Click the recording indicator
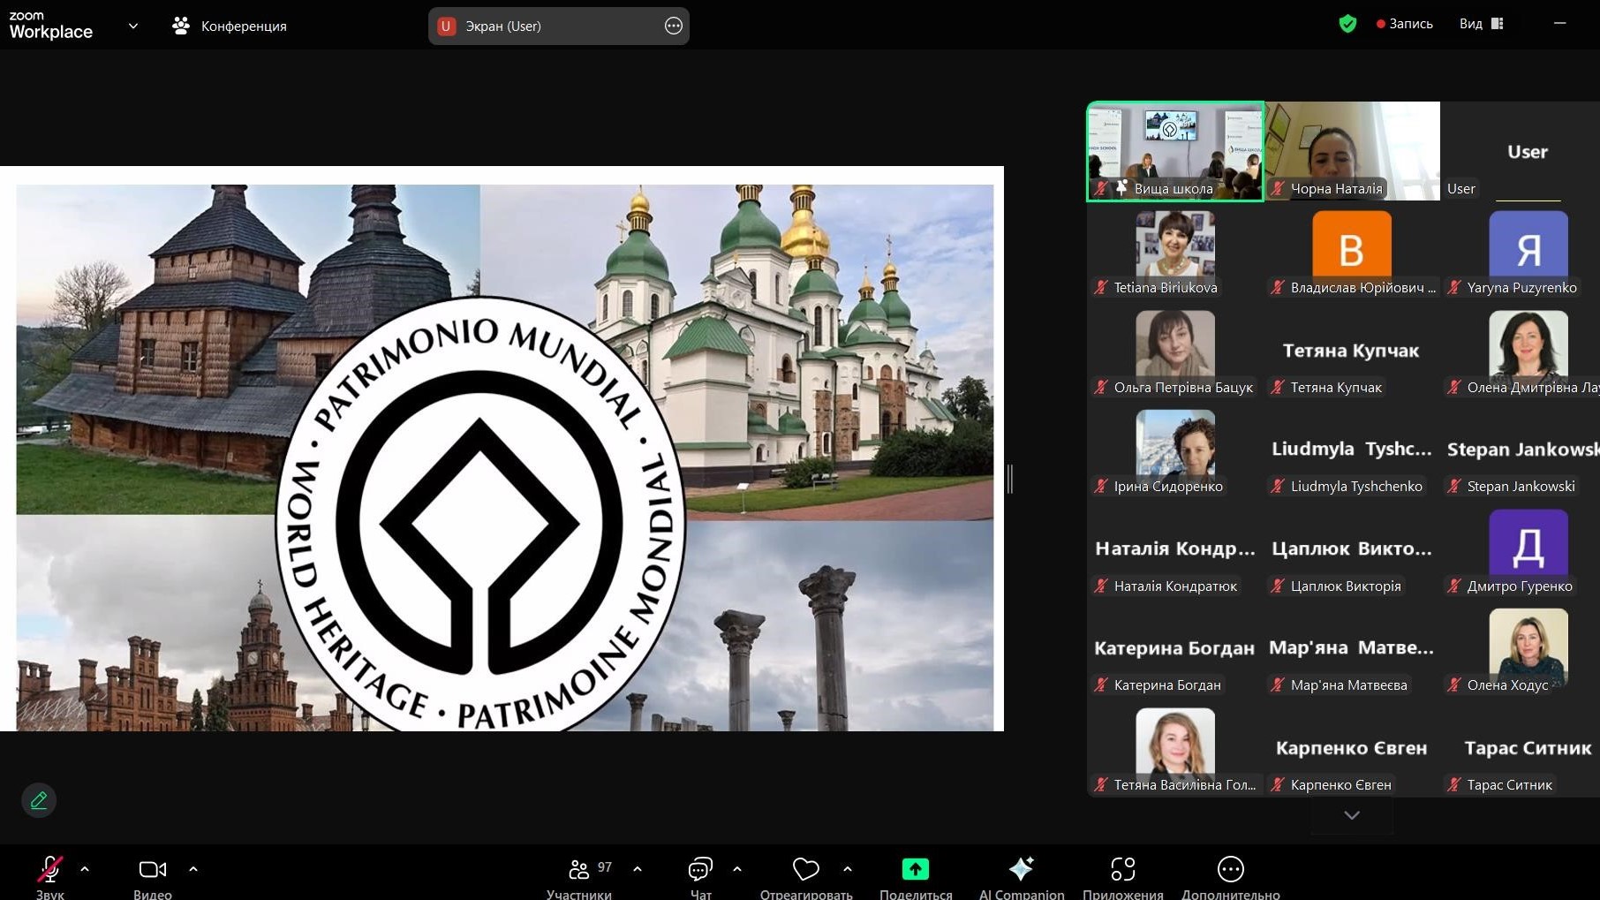This screenshot has height=900, width=1600. [x=1404, y=24]
